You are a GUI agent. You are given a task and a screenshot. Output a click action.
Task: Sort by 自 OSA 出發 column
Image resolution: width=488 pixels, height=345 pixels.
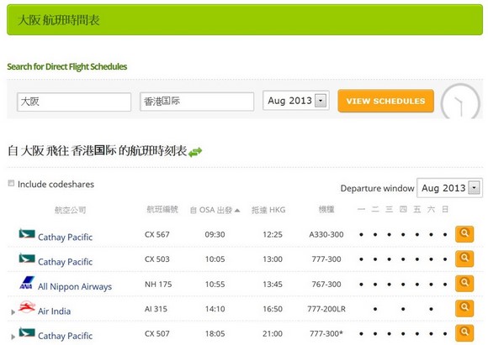215,210
